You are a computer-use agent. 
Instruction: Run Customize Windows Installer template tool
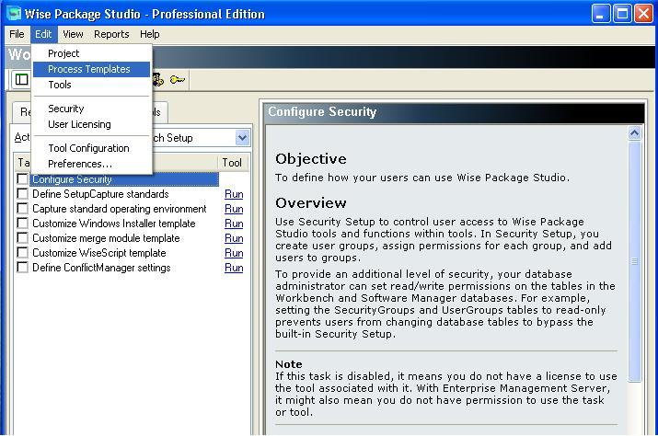coord(234,224)
